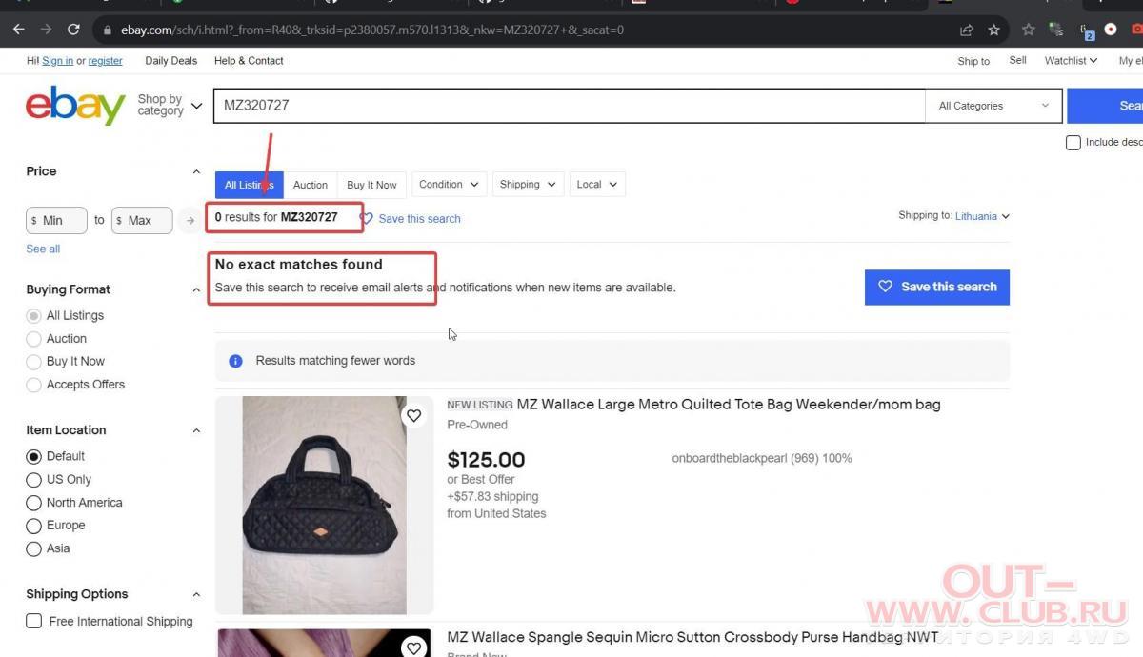Open Daily Deals
Screen dimensions: 1143x657
click(170, 60)
